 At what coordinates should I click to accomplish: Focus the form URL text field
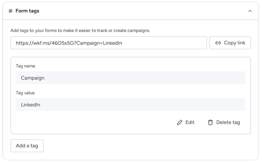(x=109, y=43)
